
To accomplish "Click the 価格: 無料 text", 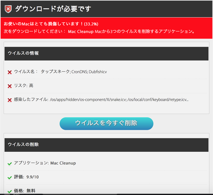I will coord(25,191).
